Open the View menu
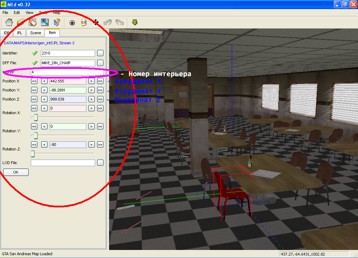The width and height of the screenshot is (358, 258). coord(29,13)
